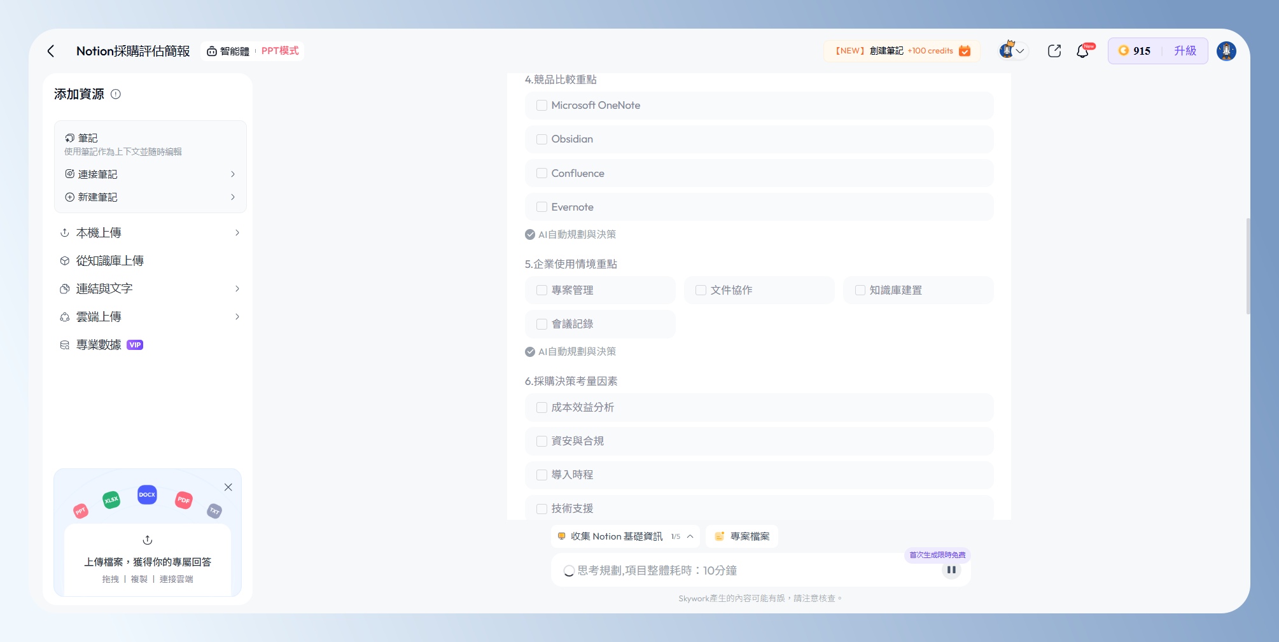Click the user profile avatar
This screenshot has width=1279, height=642.
(x=1226, y=51)
